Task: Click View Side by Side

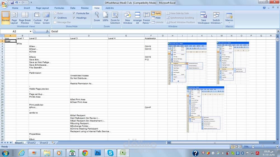Action: (x=178, y=13)
